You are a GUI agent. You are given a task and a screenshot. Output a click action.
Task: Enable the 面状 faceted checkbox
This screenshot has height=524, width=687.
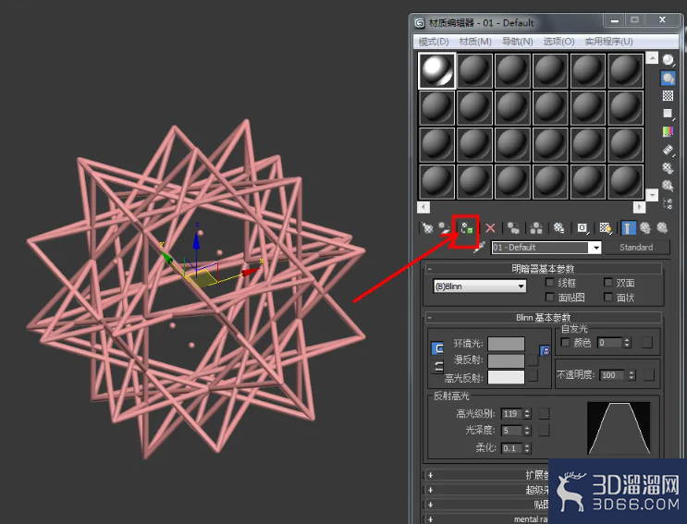[x=607, y=297]
